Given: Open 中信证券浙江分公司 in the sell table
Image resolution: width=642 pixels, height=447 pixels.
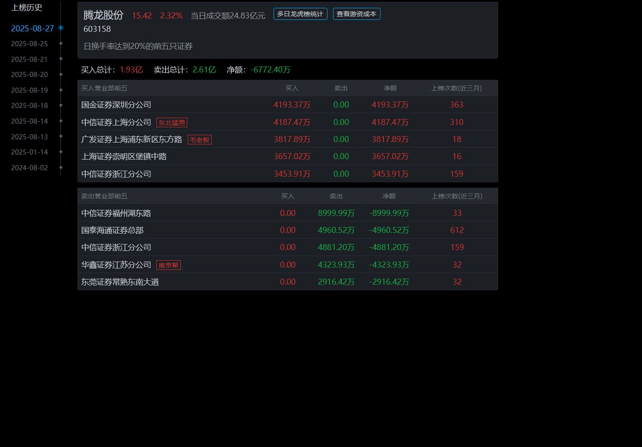Looking at the screenshot, I should [288, 247].
